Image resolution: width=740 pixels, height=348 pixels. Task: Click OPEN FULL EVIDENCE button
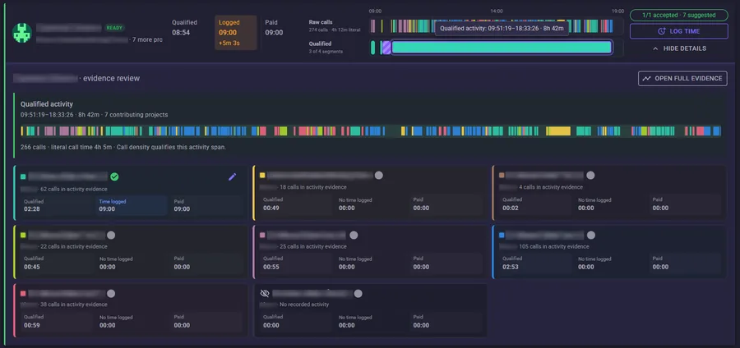pyautogui.click(x=682, y=79)
